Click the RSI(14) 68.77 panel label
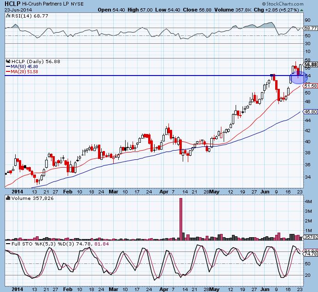The width and height of the screenshot is (318, 292). point(29,16)
